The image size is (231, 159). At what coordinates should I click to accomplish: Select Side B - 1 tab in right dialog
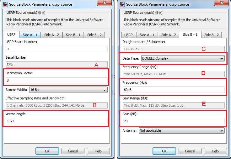click(190, 34)
